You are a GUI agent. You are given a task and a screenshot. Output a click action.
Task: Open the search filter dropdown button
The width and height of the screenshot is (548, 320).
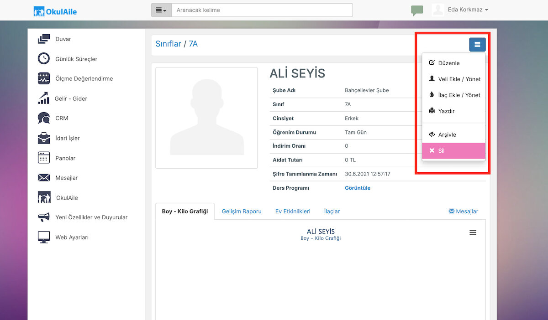coord(161,10)
